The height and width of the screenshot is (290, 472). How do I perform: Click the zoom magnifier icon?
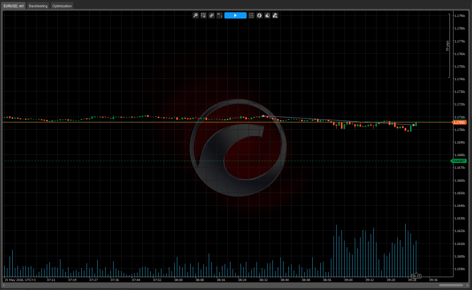point(196,16)
